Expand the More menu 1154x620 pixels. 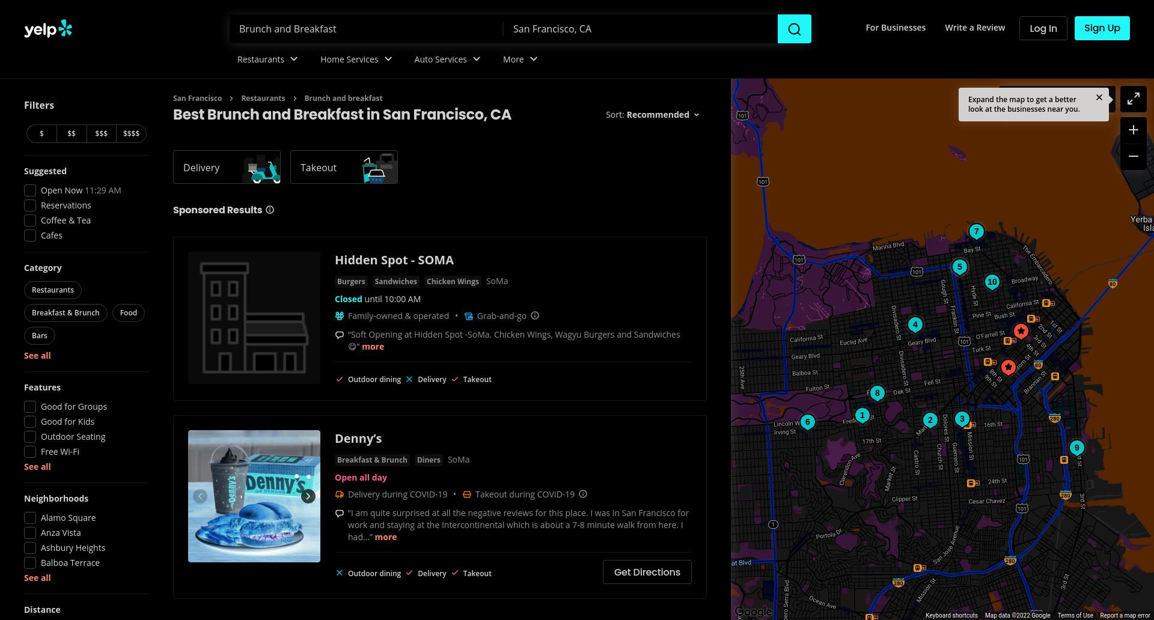520,59
